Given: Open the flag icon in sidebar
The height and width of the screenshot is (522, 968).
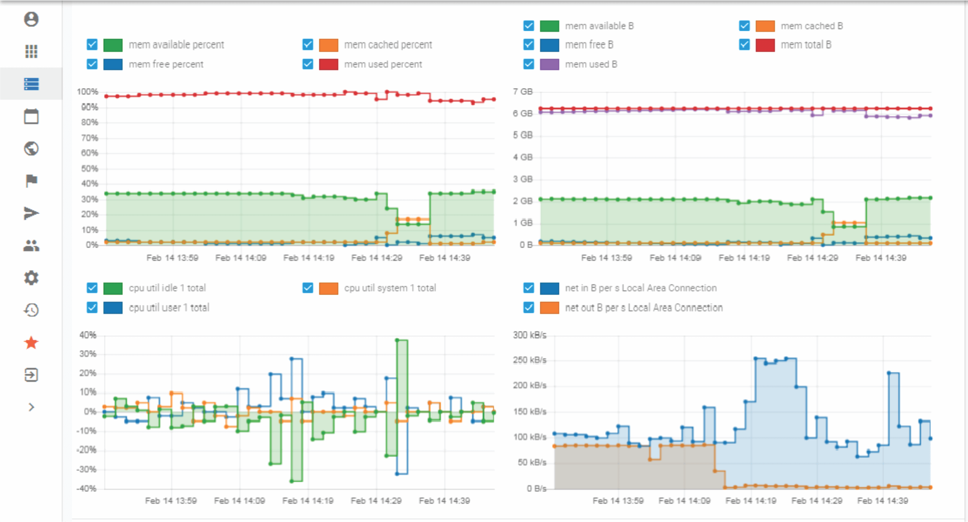Looking at the screenshot, I should pyautogui.click(x=31, y=181).
